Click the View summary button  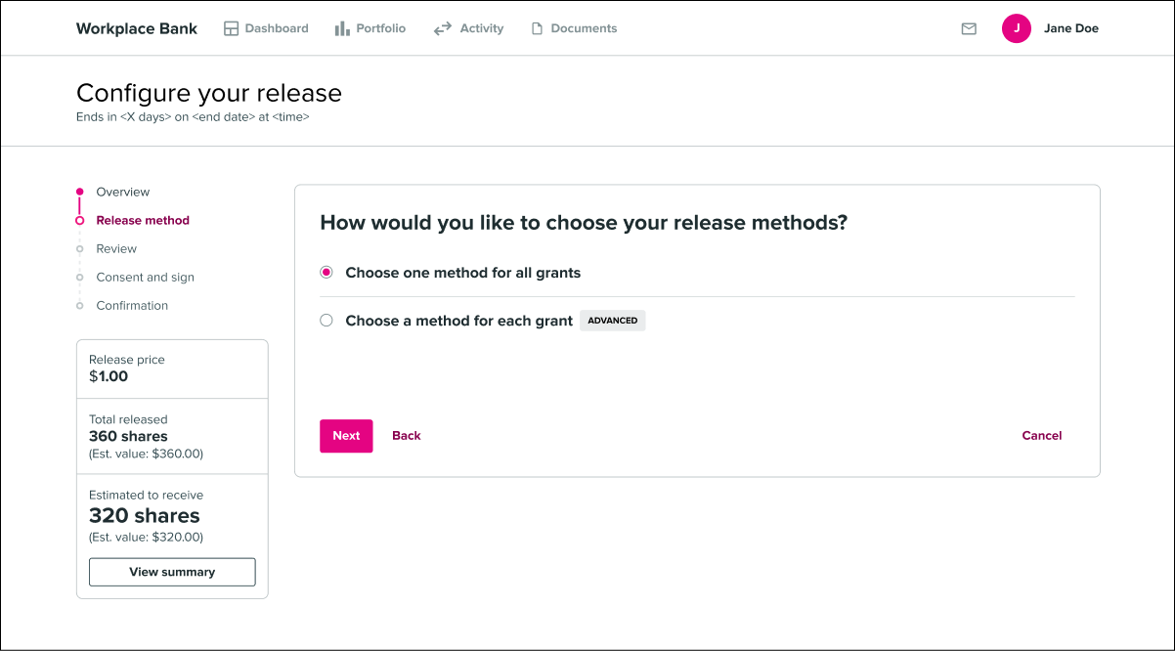coord(172,572)
